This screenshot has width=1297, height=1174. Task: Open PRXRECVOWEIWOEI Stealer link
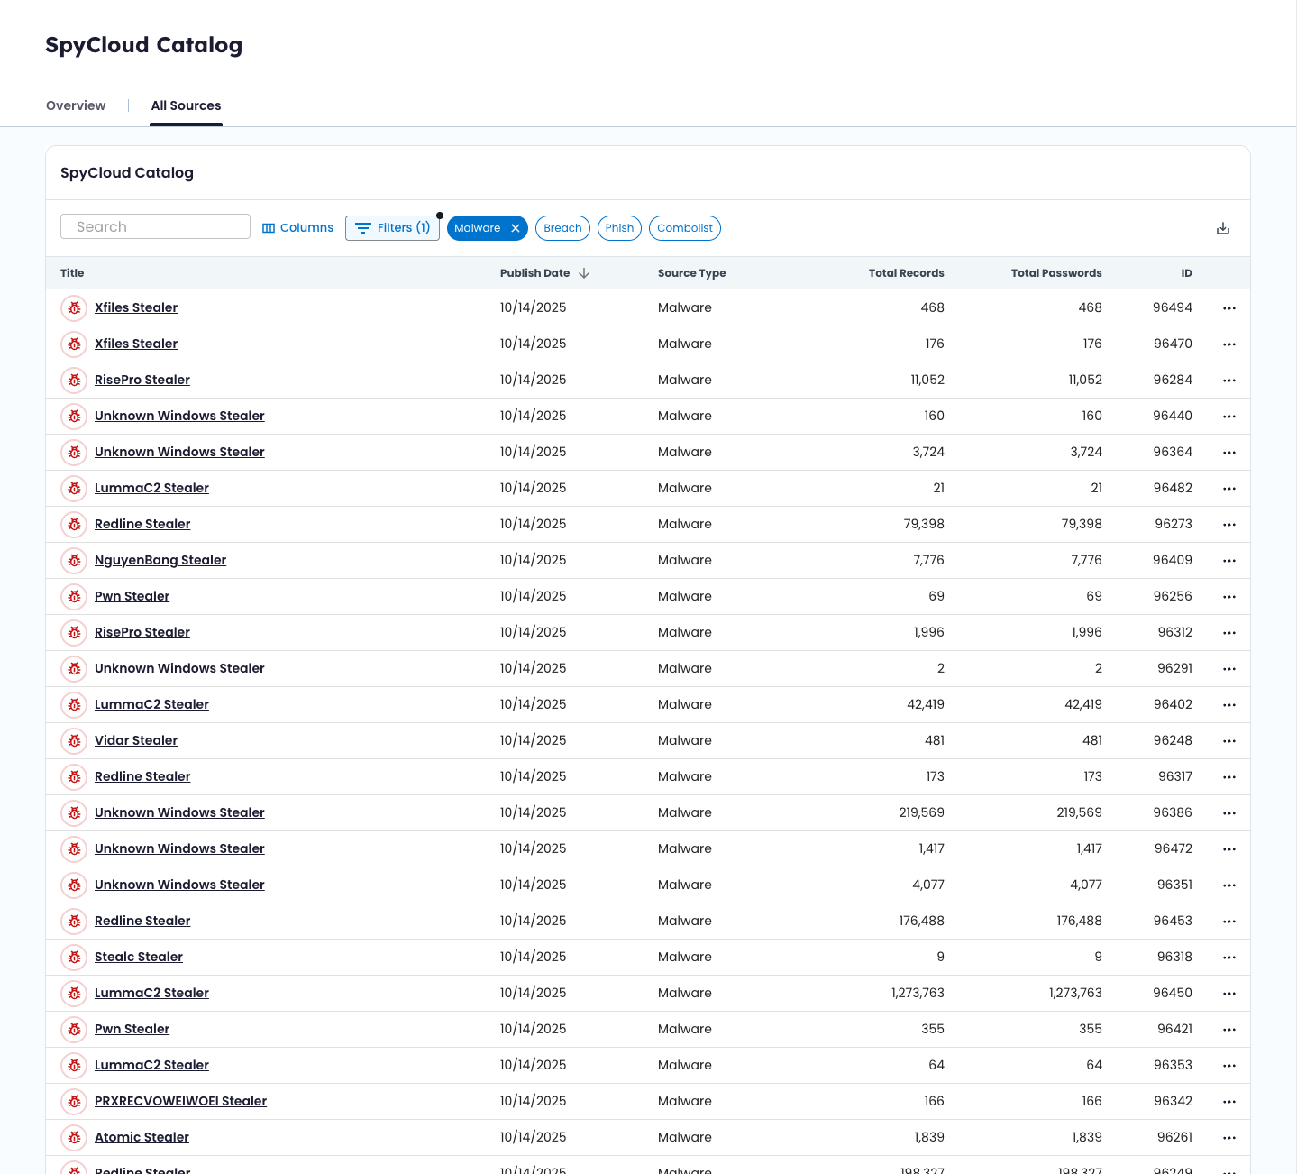(180, 1101)
